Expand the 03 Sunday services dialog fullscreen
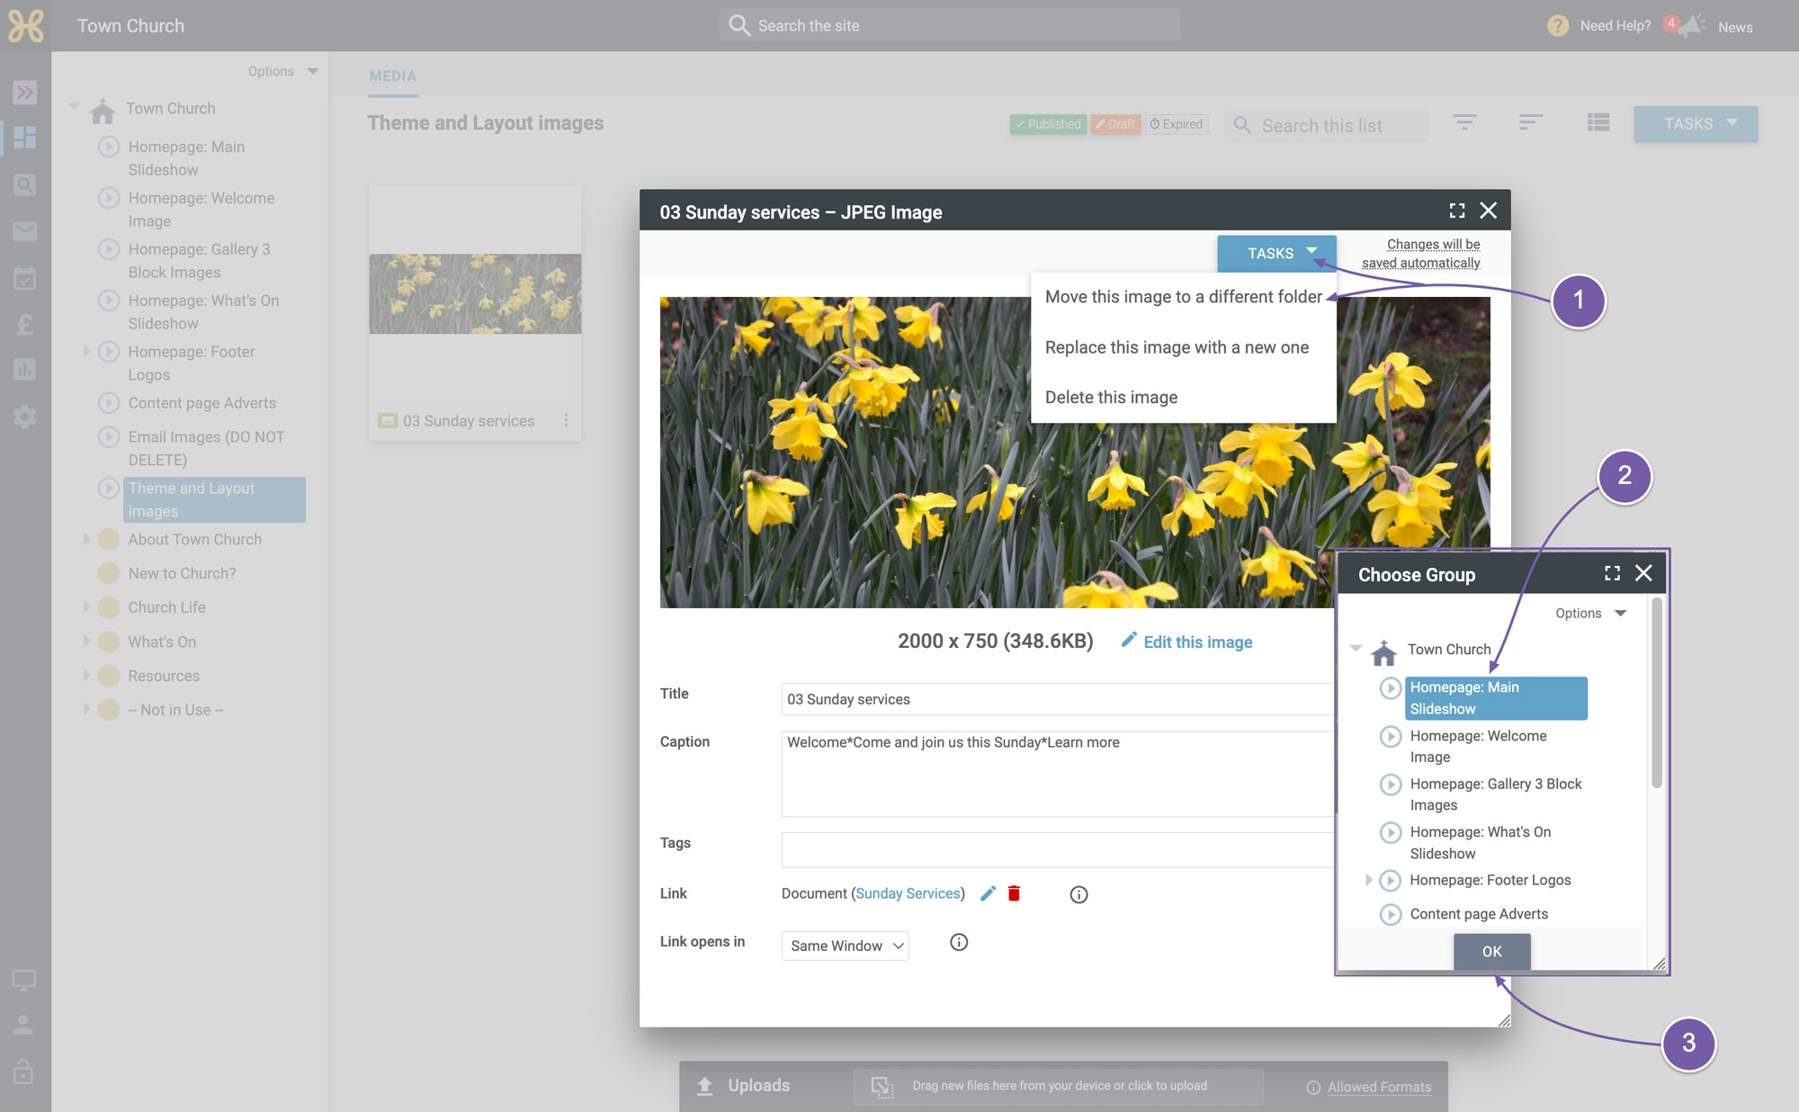This screenshot has width=1799, height=1112. [1457, 211]
